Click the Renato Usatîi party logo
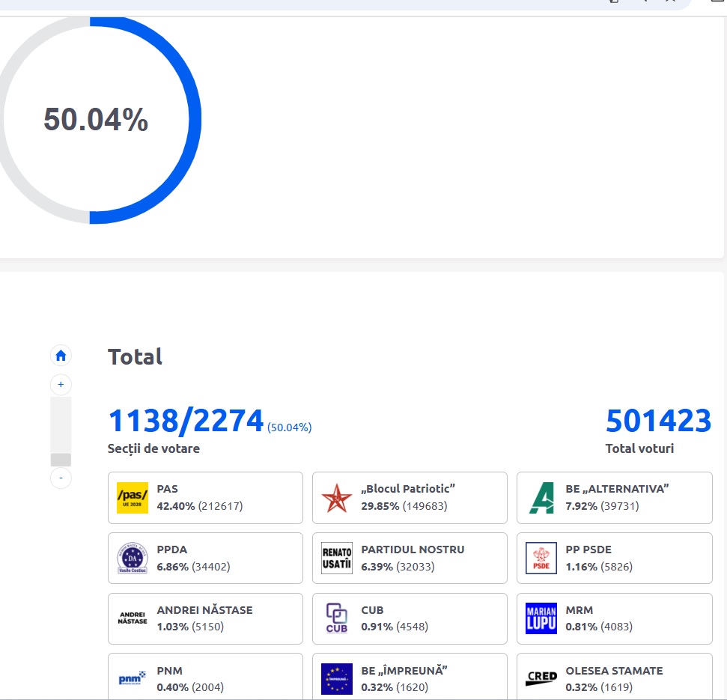The height and width of the screenshot is (700, 727). click(x=336, y=559)
